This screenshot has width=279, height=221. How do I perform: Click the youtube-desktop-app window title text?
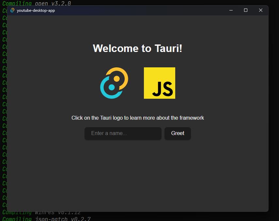(36, 10)
